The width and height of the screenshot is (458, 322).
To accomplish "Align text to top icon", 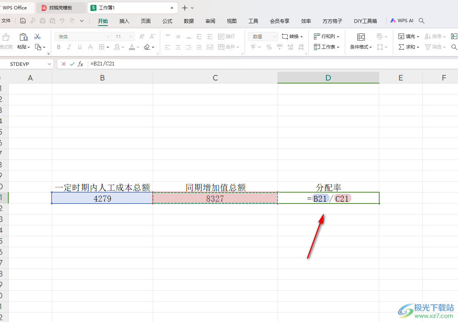I will pyautogui.click(x=168, y=36).
